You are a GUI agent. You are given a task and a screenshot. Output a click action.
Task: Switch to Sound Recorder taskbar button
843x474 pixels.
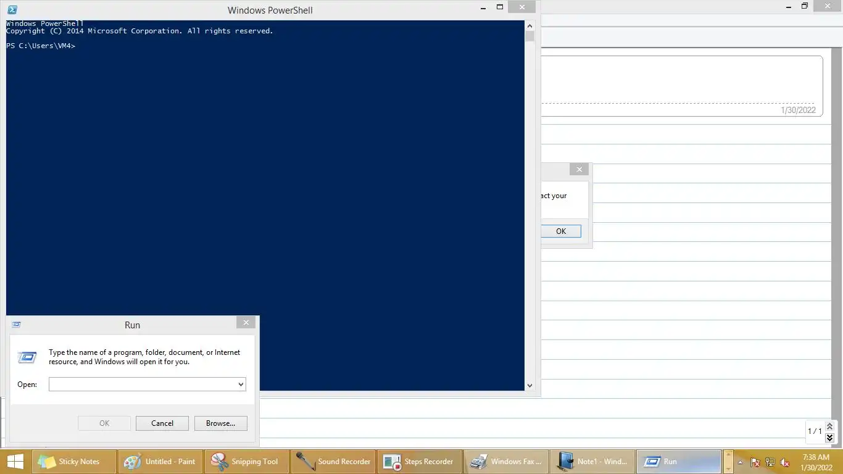[x=333, y=461]
